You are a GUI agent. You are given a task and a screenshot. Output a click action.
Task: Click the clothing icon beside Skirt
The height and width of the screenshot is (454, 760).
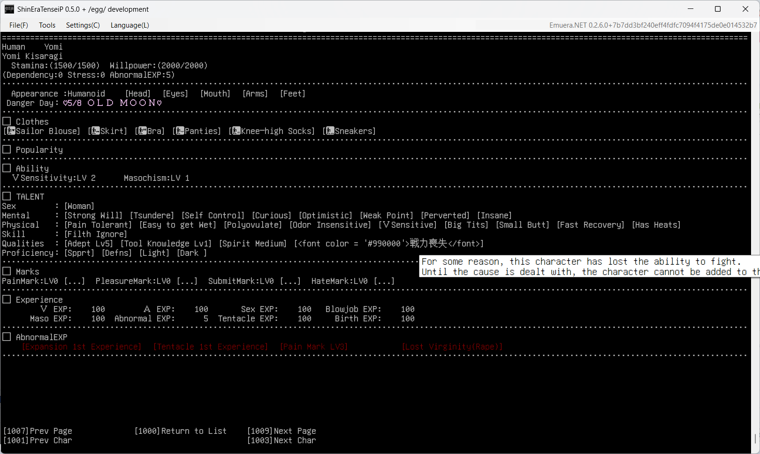(96, 131)
